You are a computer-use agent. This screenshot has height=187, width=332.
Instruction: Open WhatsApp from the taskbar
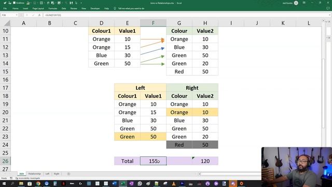pos(140,183)
